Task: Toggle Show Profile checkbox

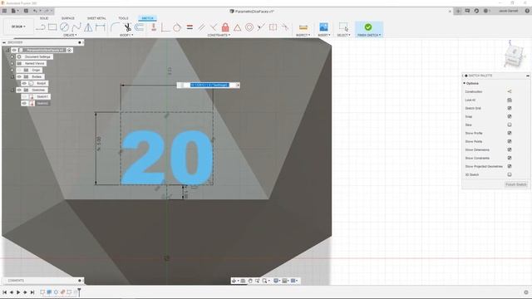Action: pyautogui.click(x=510, y=133)
